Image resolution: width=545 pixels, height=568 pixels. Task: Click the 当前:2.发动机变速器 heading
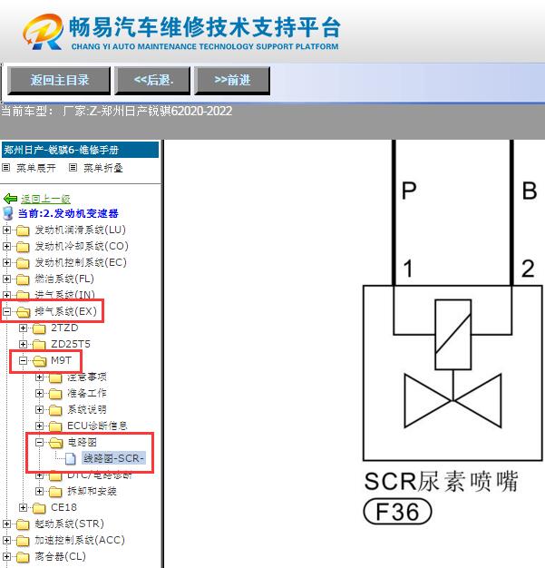(68, 213)
